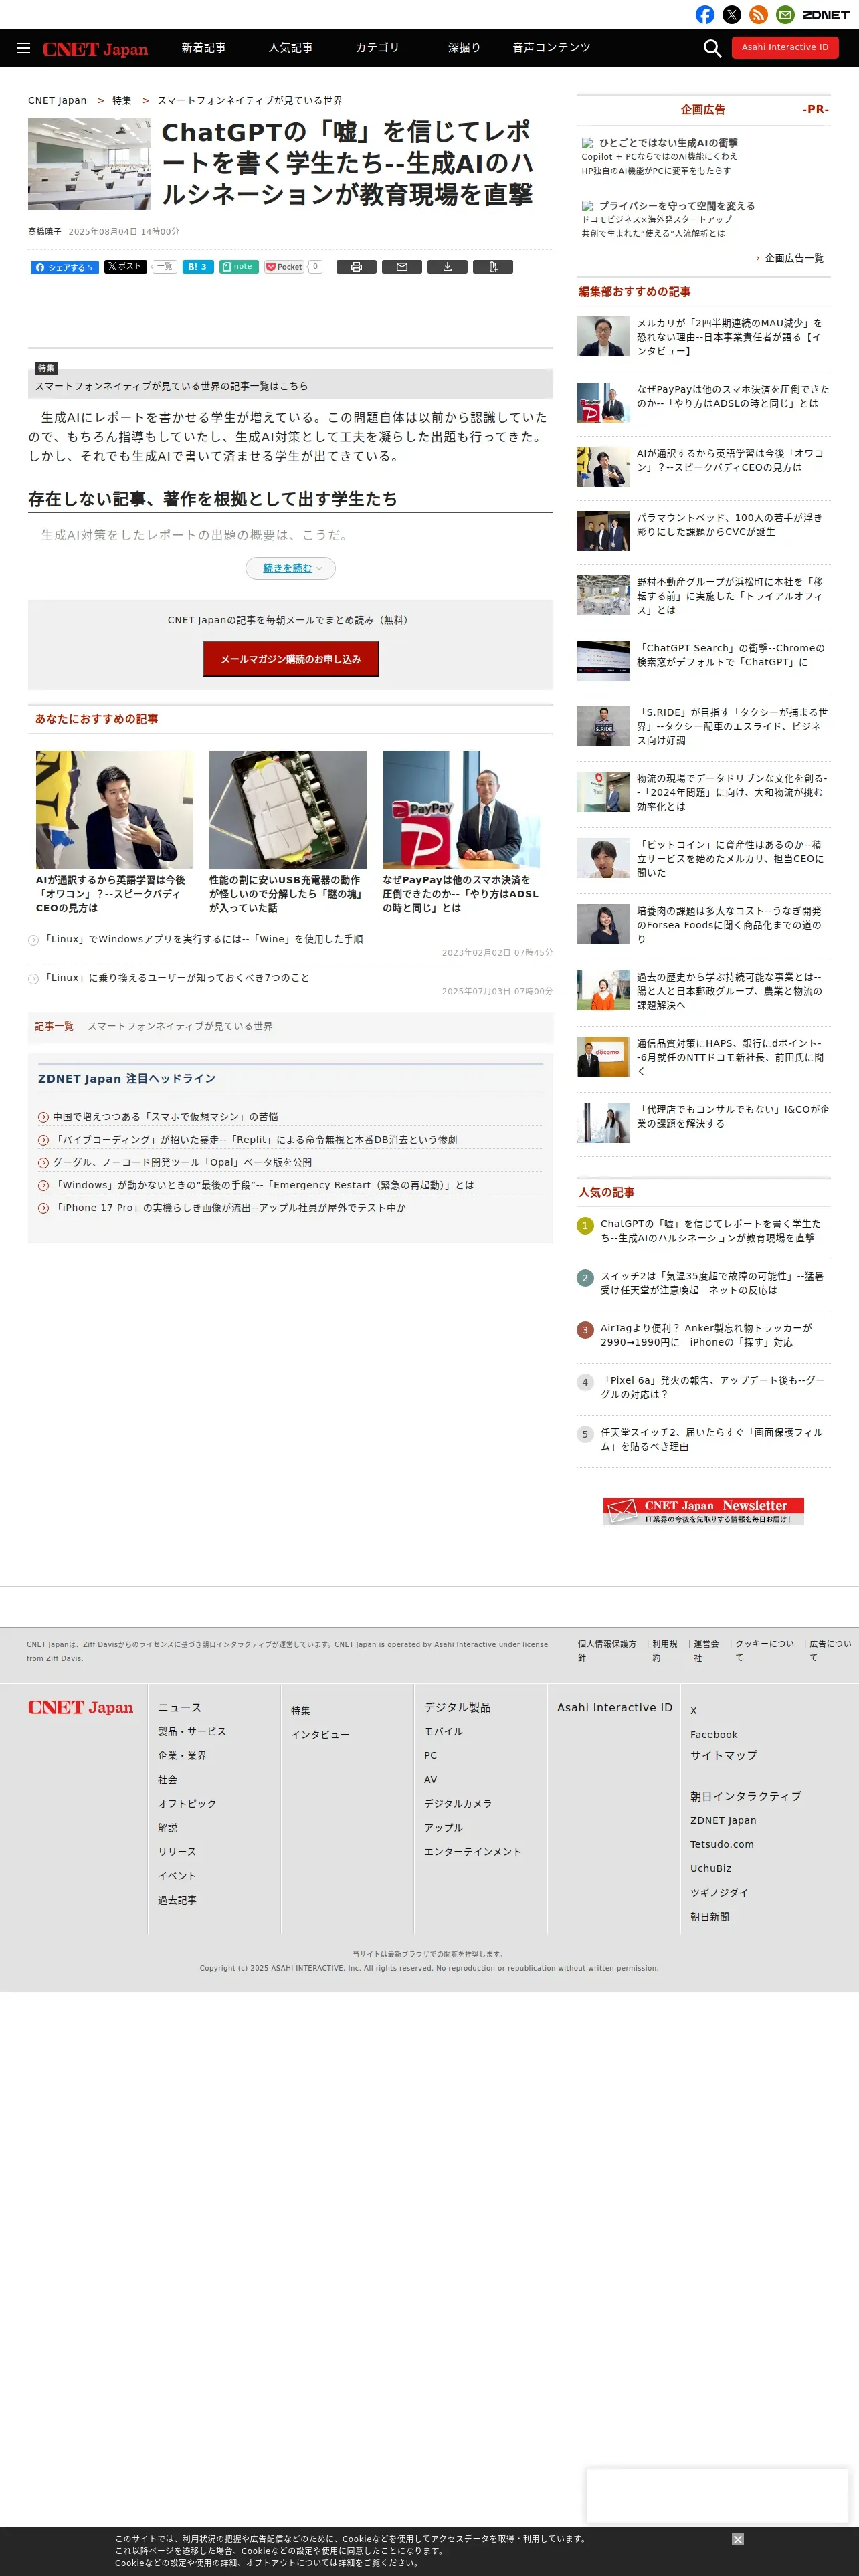Image resolution: width=859 pixels, height=2576 pixels.
Task: Open the Linux Wine Windows apps article
Action: [x=203, y=939]
